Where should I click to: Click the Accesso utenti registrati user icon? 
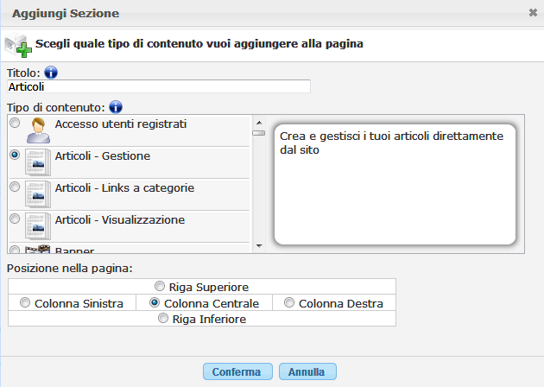click(37, 131)
